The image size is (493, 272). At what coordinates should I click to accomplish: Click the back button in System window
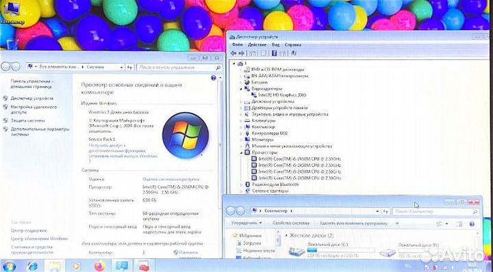click(5, 66)
